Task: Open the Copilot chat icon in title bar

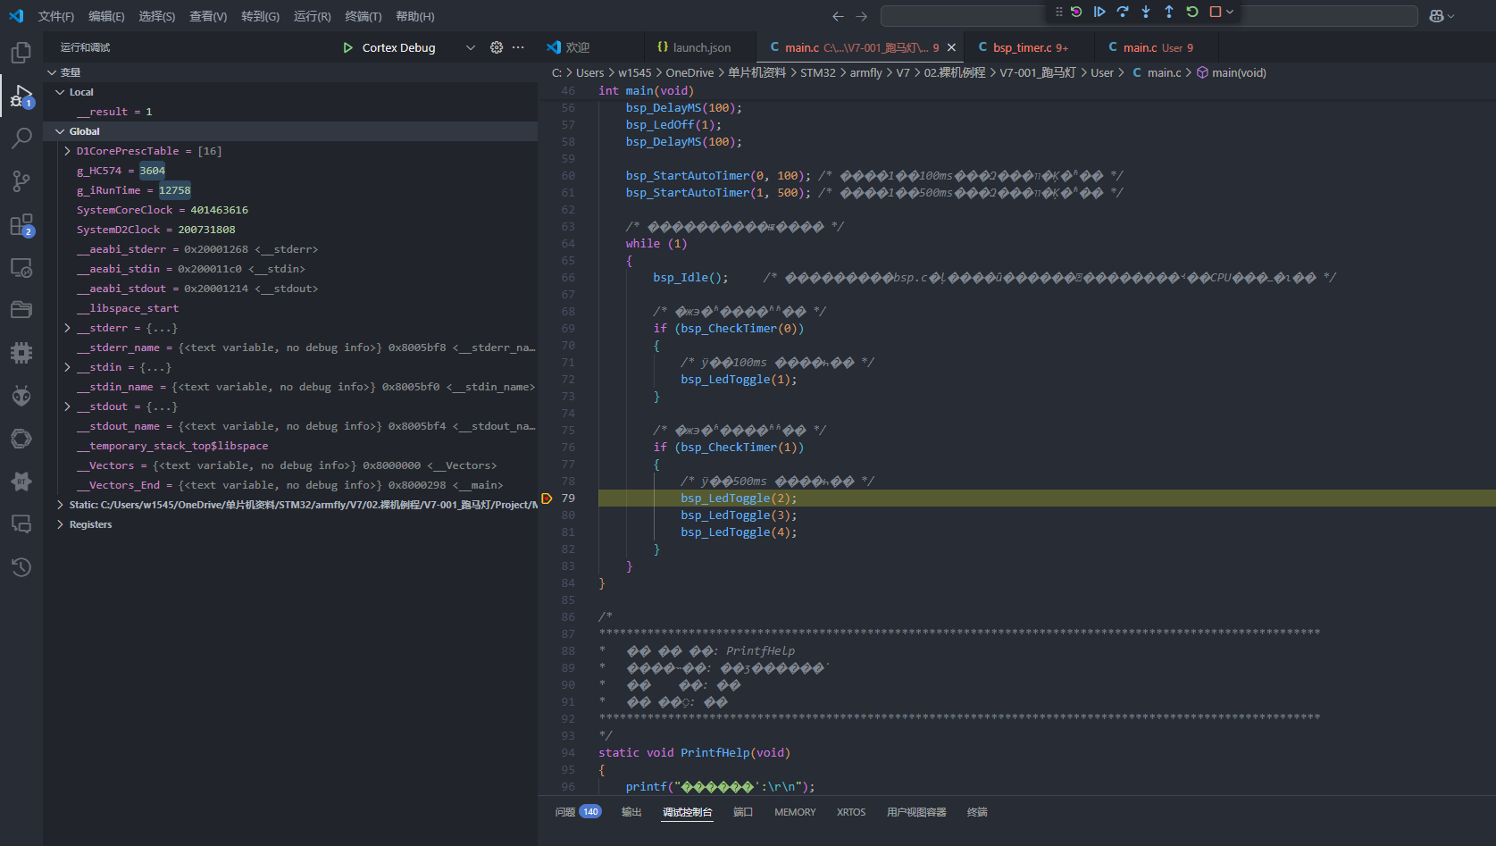Action: coord(1436,16)
